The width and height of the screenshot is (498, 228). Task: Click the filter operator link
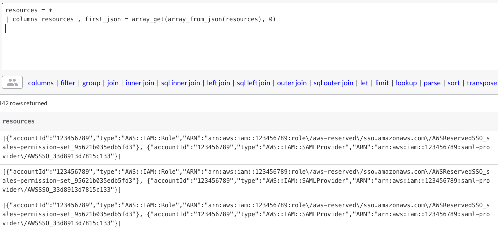(68, 83)
